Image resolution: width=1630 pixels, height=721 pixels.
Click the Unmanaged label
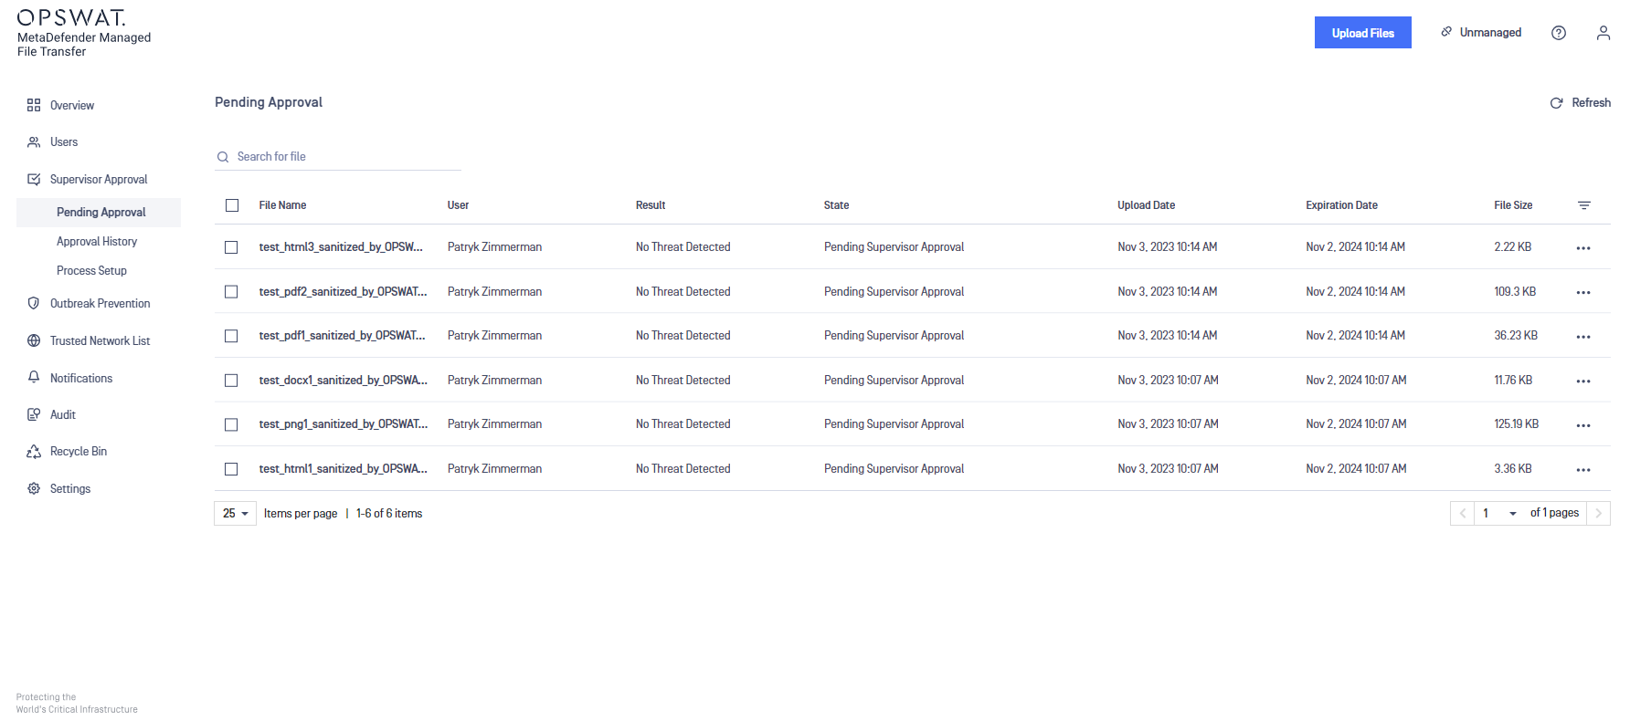1490,33
